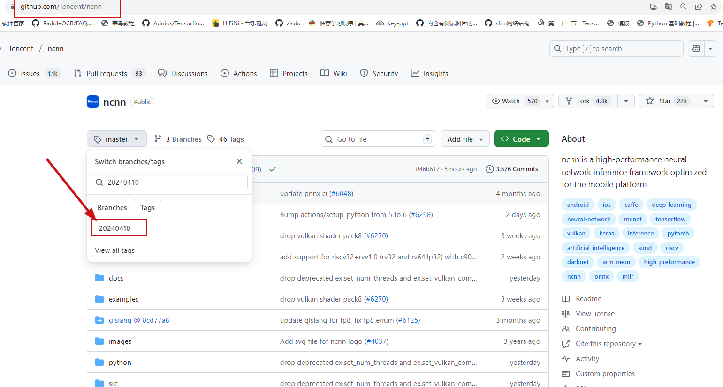Click the Fork button
This screenshot has height=387, width=723.
point(588,101)
